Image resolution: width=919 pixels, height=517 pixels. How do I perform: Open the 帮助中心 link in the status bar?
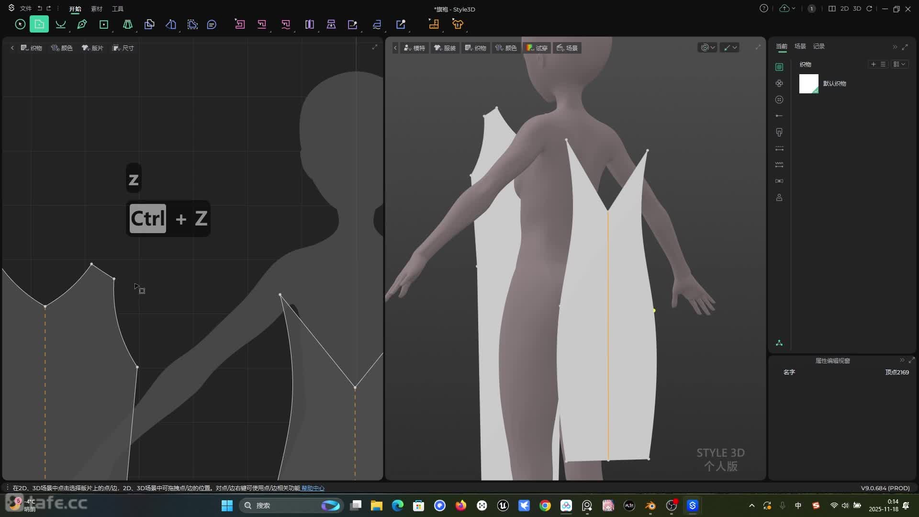(x=313, y=488)
